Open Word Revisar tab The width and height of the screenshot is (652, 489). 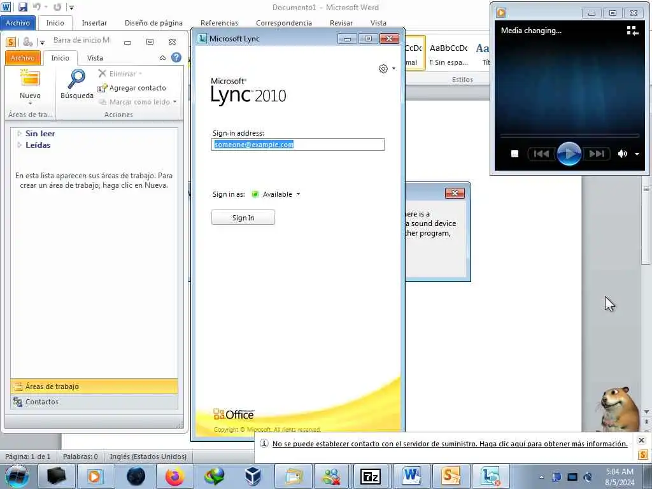tap(341, 23)
